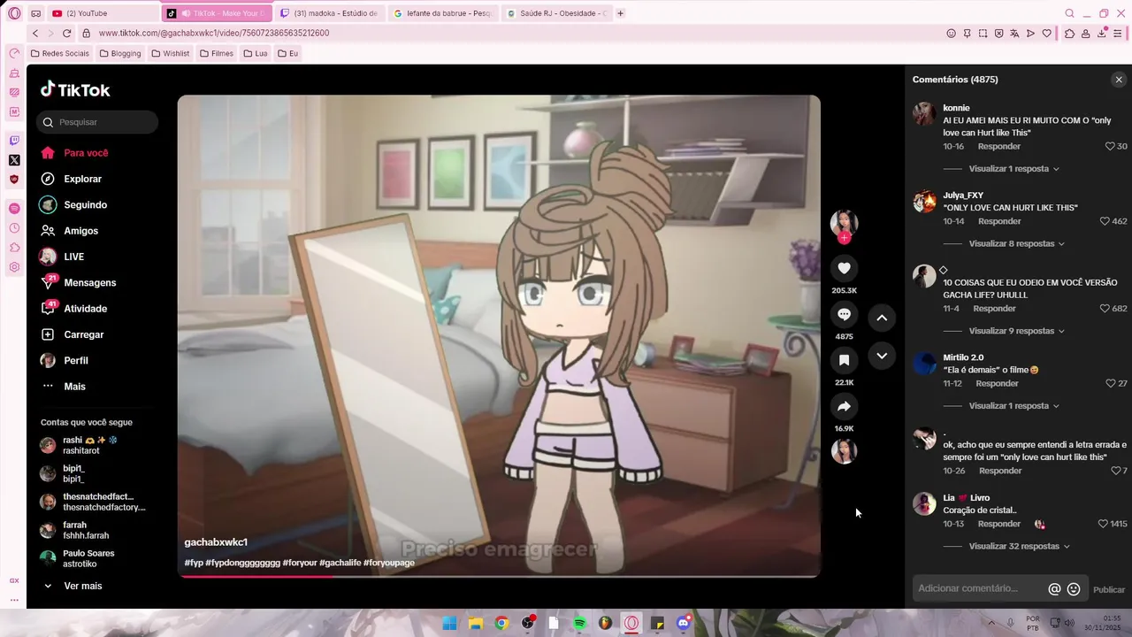Go to previous video with up arrow
1132x637 pixels.
coord(882,318)
